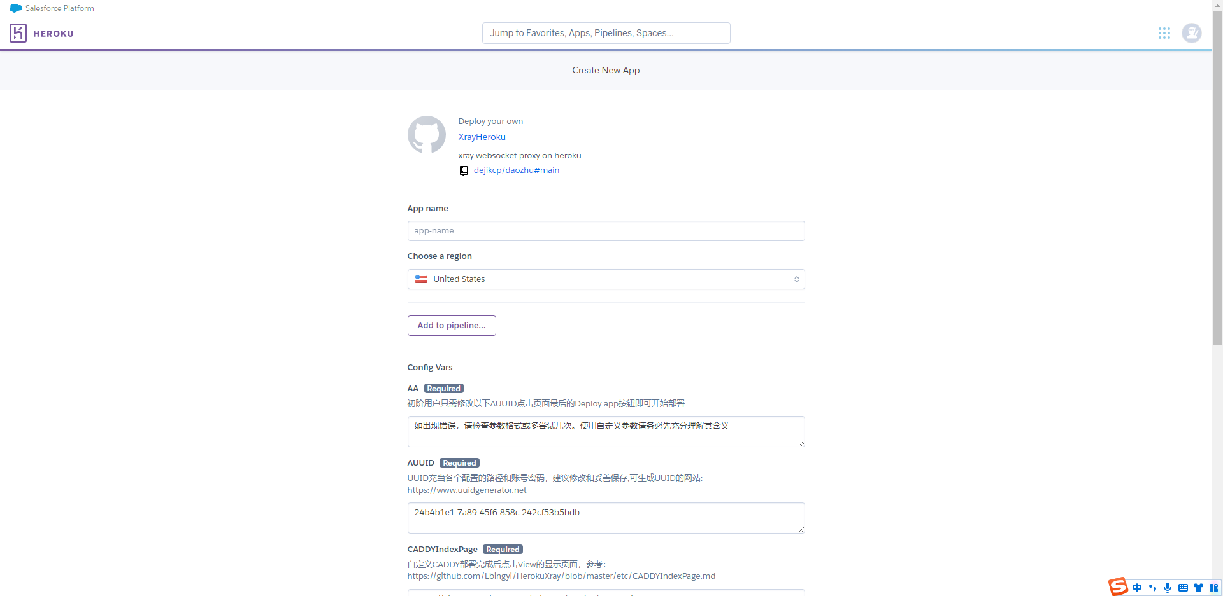Viewport: 1223px width, 596px height.
Task: Open the Sogou soft keyboard icon
Action: click(1183, 588)
